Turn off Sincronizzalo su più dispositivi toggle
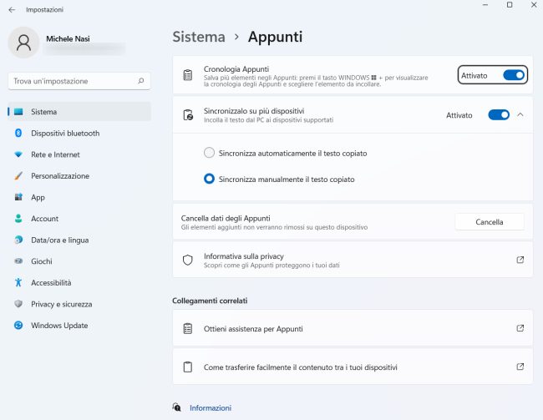The height and width of the screenshot is (420, 543). 498,115
